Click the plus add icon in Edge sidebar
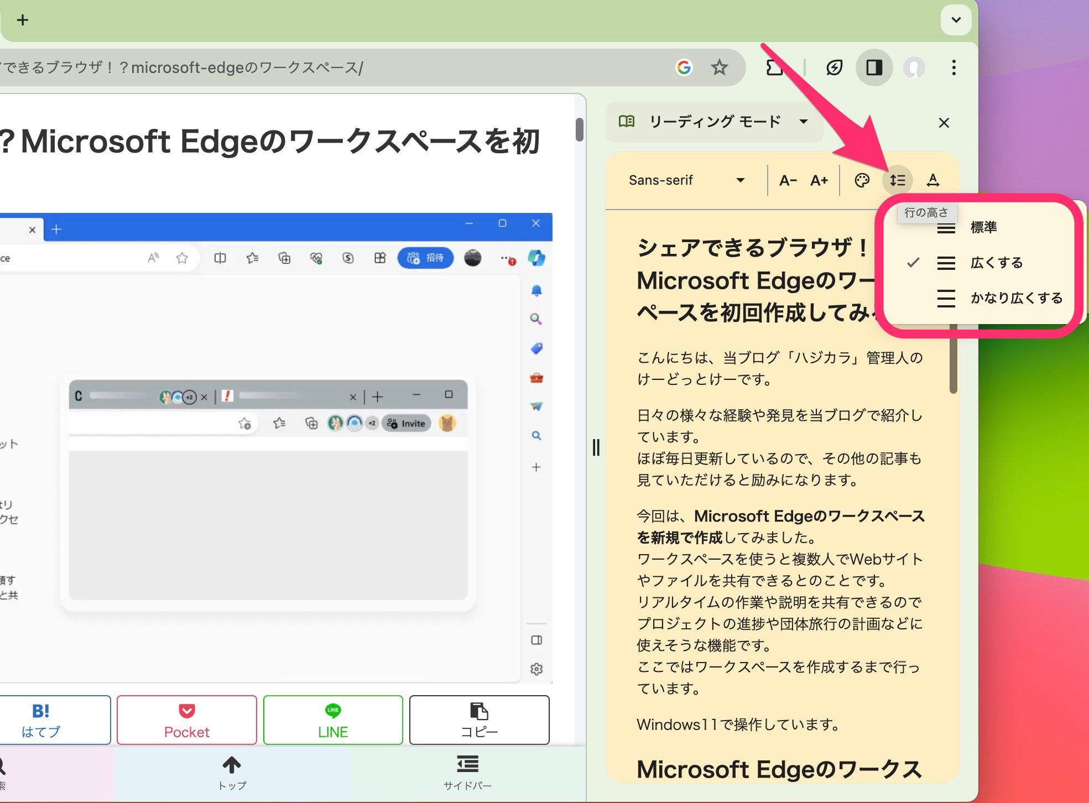 (536, 467)
